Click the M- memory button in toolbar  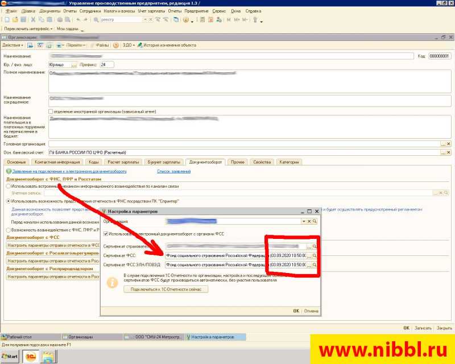[245, 20]
